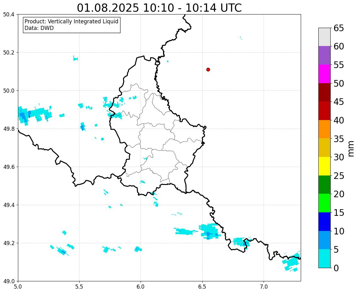Click the colorbar tick label 45
The height and width of the screenshot is (293, 358).
(339, 102)
